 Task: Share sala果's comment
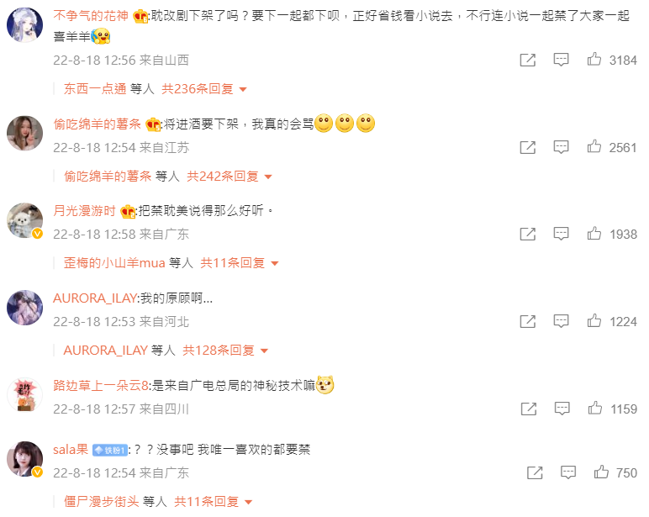(535, 472)
